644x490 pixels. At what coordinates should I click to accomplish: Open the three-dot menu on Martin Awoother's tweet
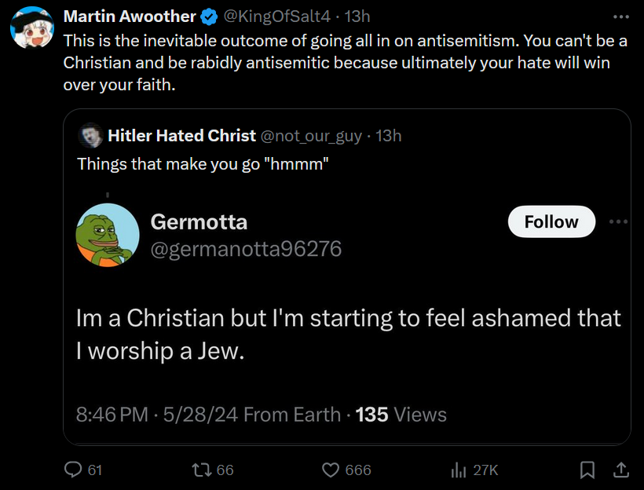tap(620, 16)
